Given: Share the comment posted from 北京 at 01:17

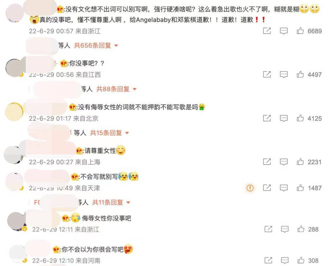Looking at the screenshot, I should [x=267, y=118].
